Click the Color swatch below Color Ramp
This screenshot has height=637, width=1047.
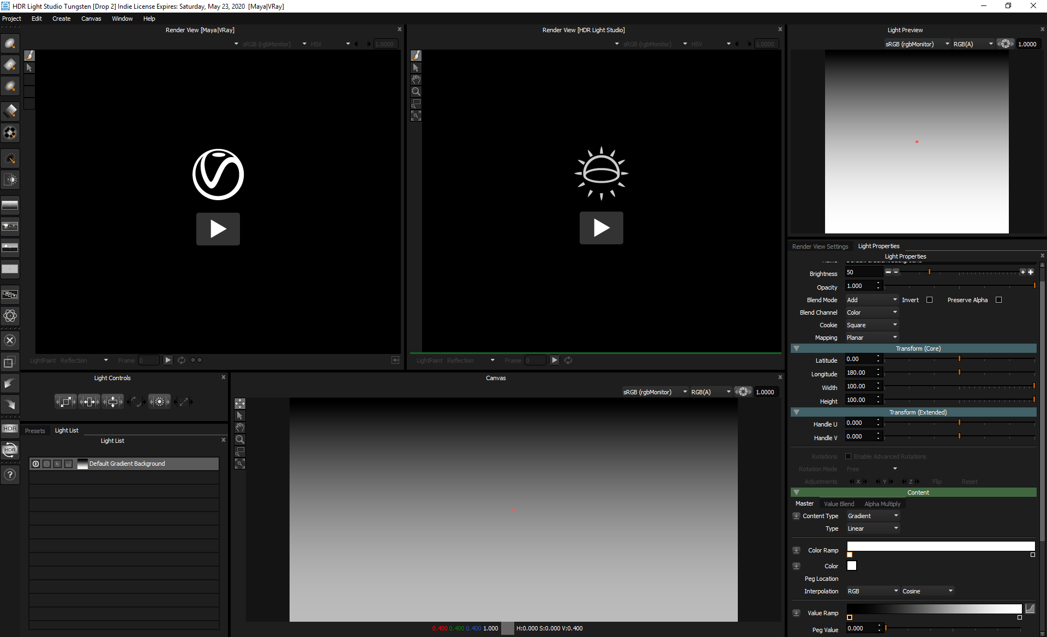click(x=852, y=566)
